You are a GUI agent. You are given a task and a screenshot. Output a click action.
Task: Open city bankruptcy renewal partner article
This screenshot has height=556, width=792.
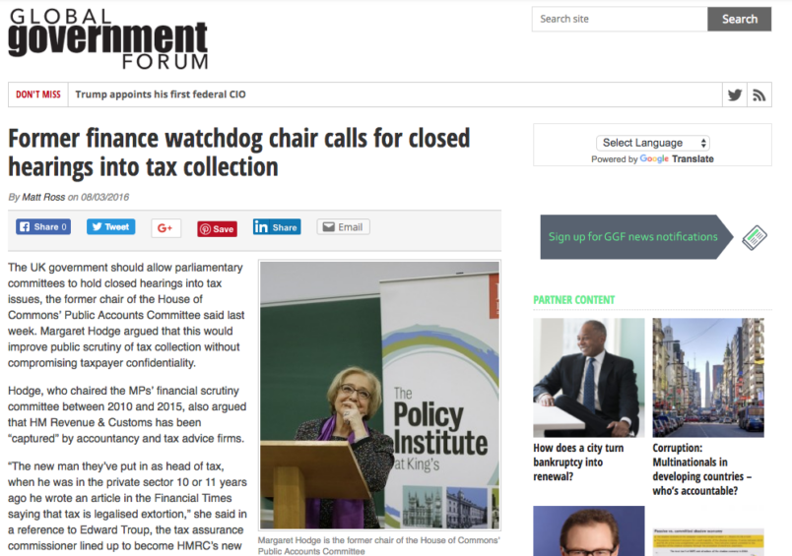coord(578,463)
